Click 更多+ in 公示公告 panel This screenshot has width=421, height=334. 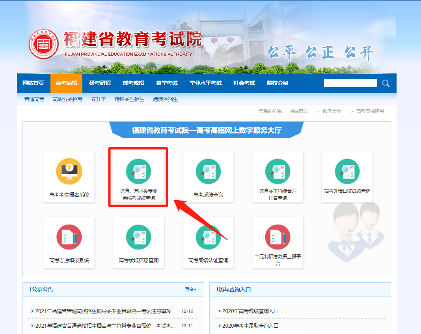point(191,289)
